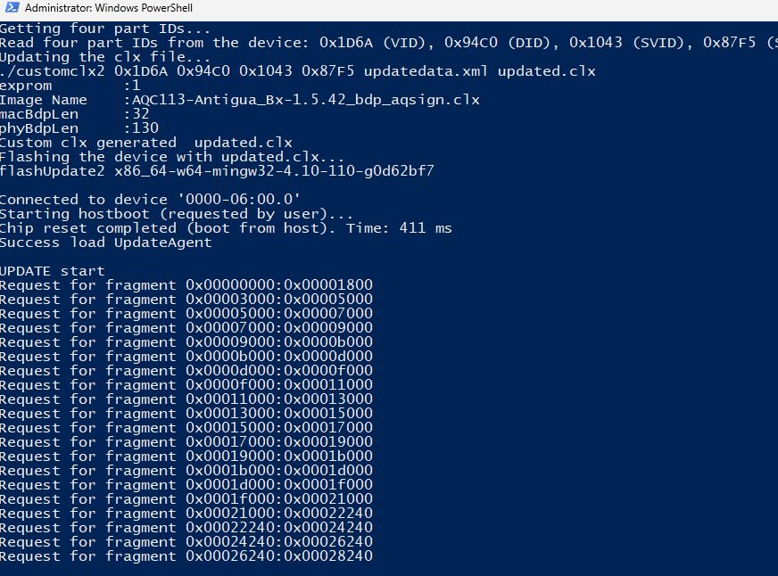Viewport: 778px width, 576px height.
Task: Click the PowerShell icon in title bar
Action: point(12,8)
